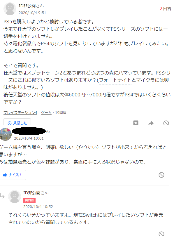Click the underlined フォートナイト keyword
Screen dimensions: 174x236
(115, 80)
